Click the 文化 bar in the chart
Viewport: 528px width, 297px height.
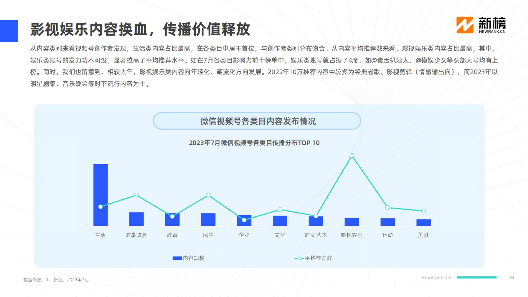(280, 221)
